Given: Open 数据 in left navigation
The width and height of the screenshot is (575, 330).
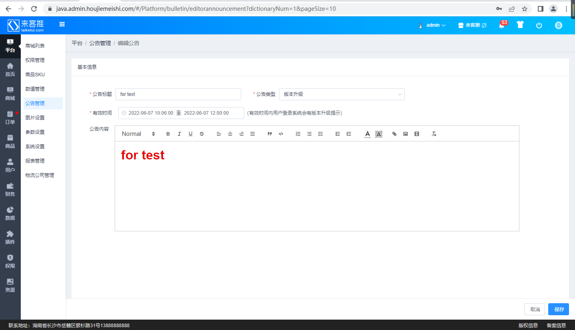Looking at the screenshot, I should point(10,214).
